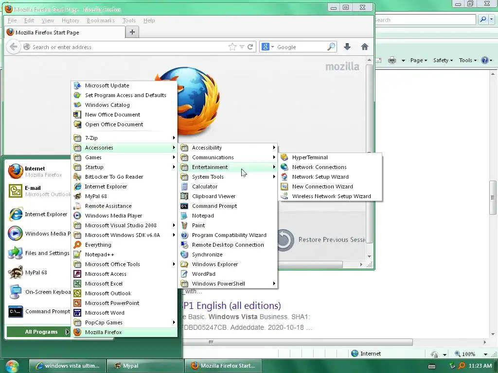This screenshot has width=498, height=373.
Task: Open the Safety dropdown in Internet Explorer
Action: (x=443, y=60)
